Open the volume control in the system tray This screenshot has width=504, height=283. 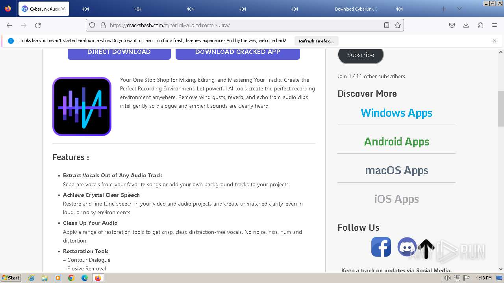447,278
